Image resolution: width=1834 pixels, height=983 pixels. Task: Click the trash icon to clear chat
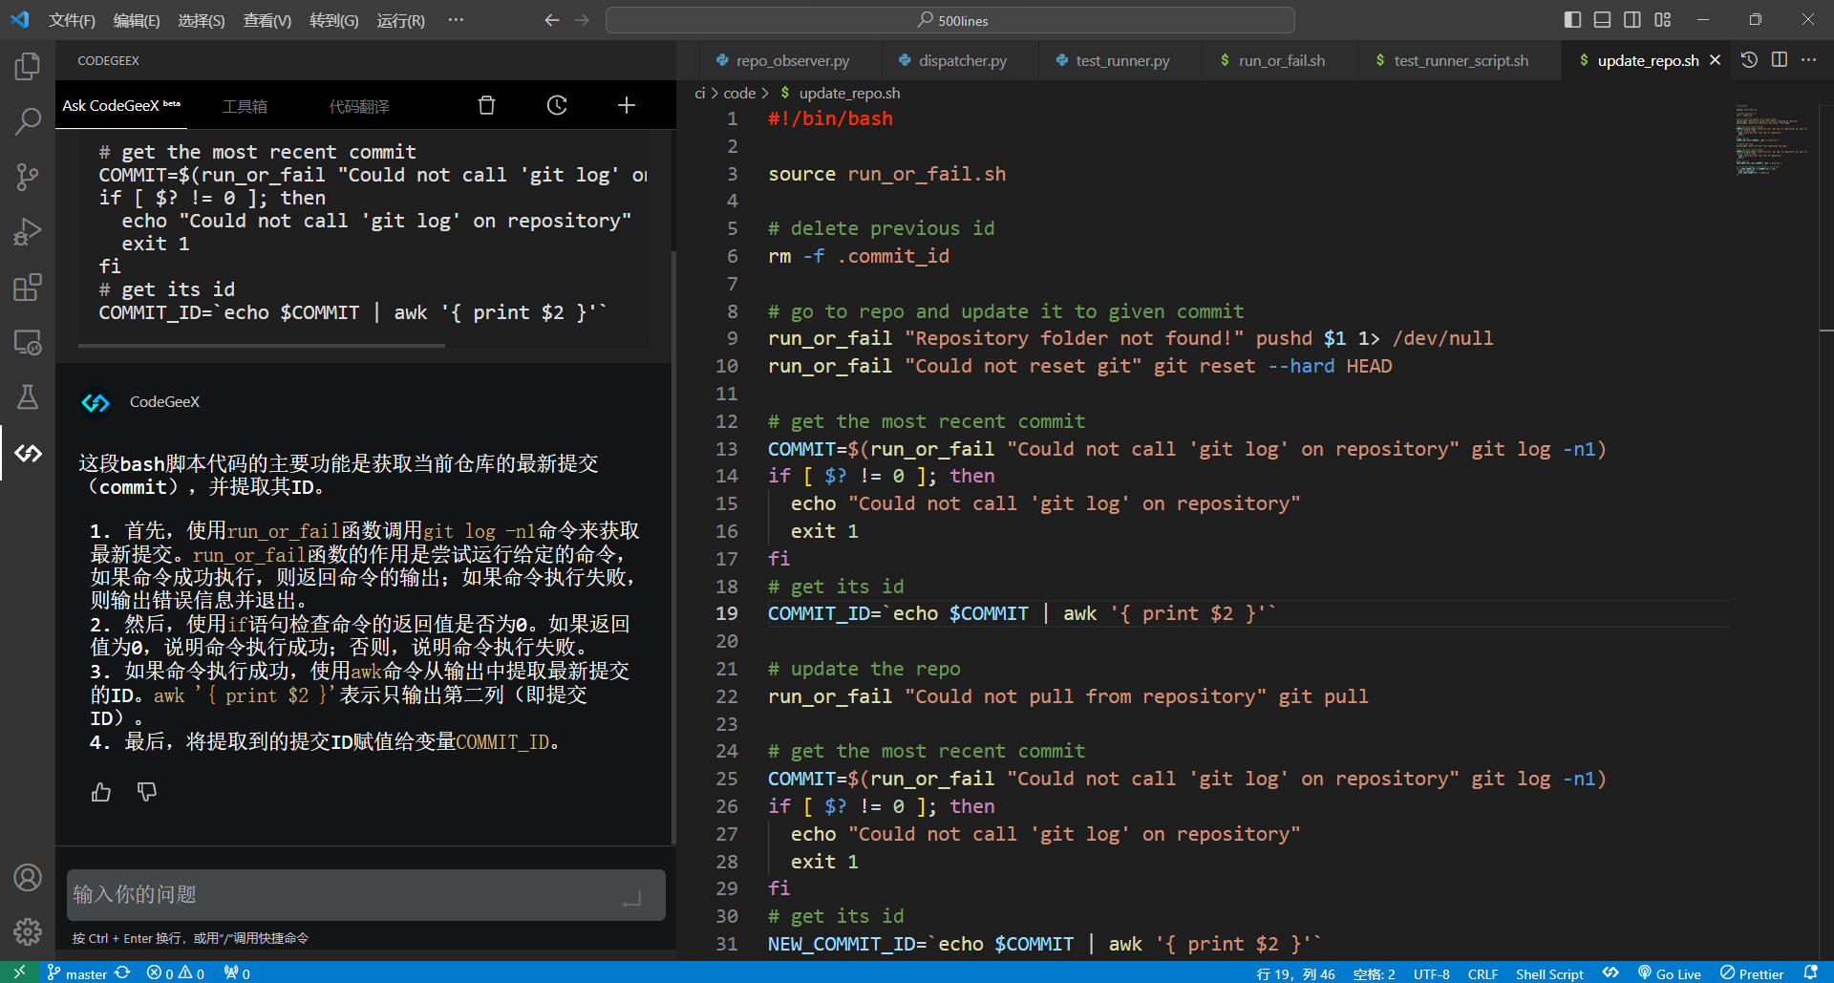point(486,105)
